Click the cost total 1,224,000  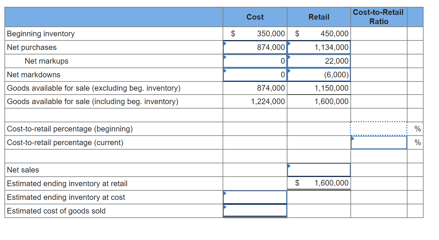tap(268, 102)
